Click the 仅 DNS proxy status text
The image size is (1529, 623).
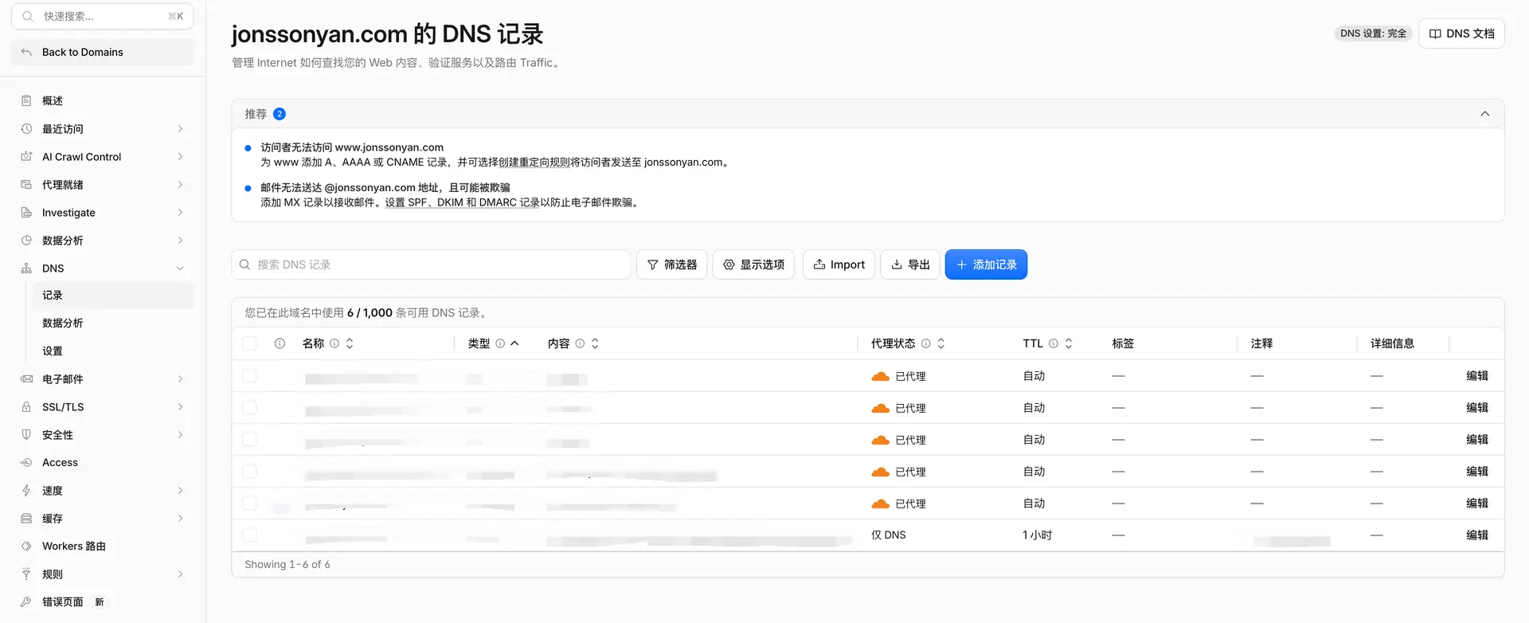[x=889, y=535]
